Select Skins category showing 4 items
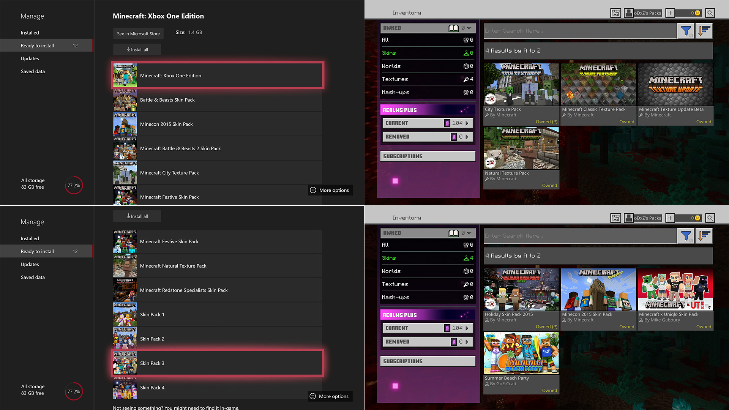 click(428, 258)
